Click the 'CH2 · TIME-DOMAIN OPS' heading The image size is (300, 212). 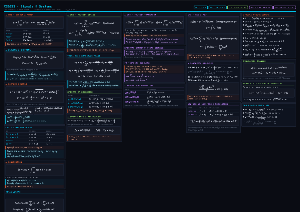(18, 127)
